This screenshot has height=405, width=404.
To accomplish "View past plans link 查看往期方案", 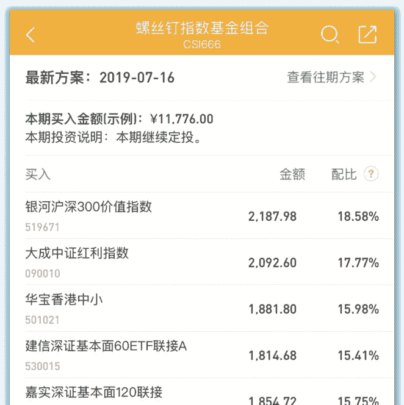I will 325,77.
